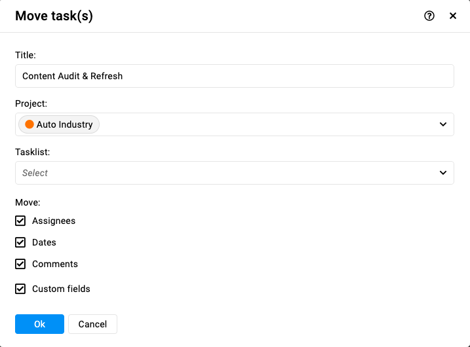Screen dimensions: 470x347
Task: Click the Custom fields label text
Action: click(x=61, y=289)
